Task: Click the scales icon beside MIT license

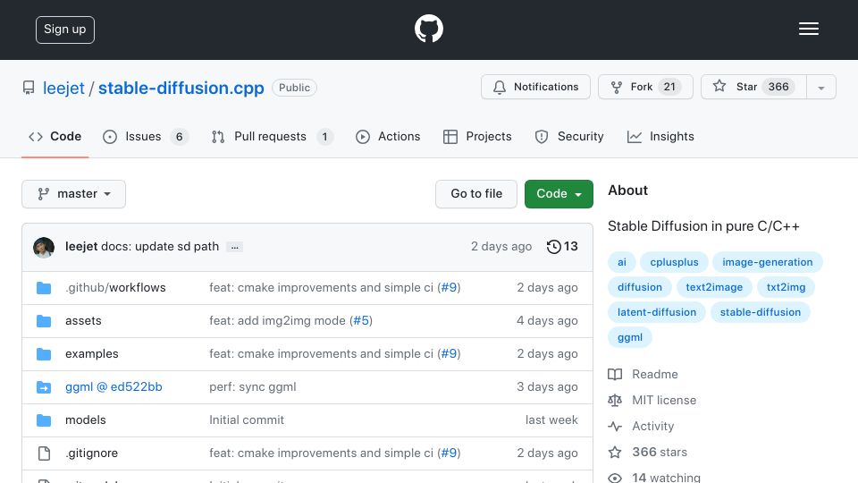Action: click(x=615, y=401)
